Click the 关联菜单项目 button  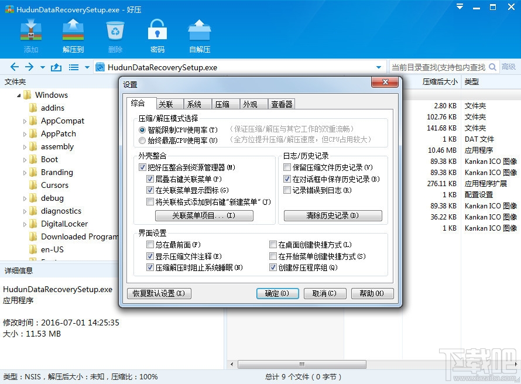(204, 215)
